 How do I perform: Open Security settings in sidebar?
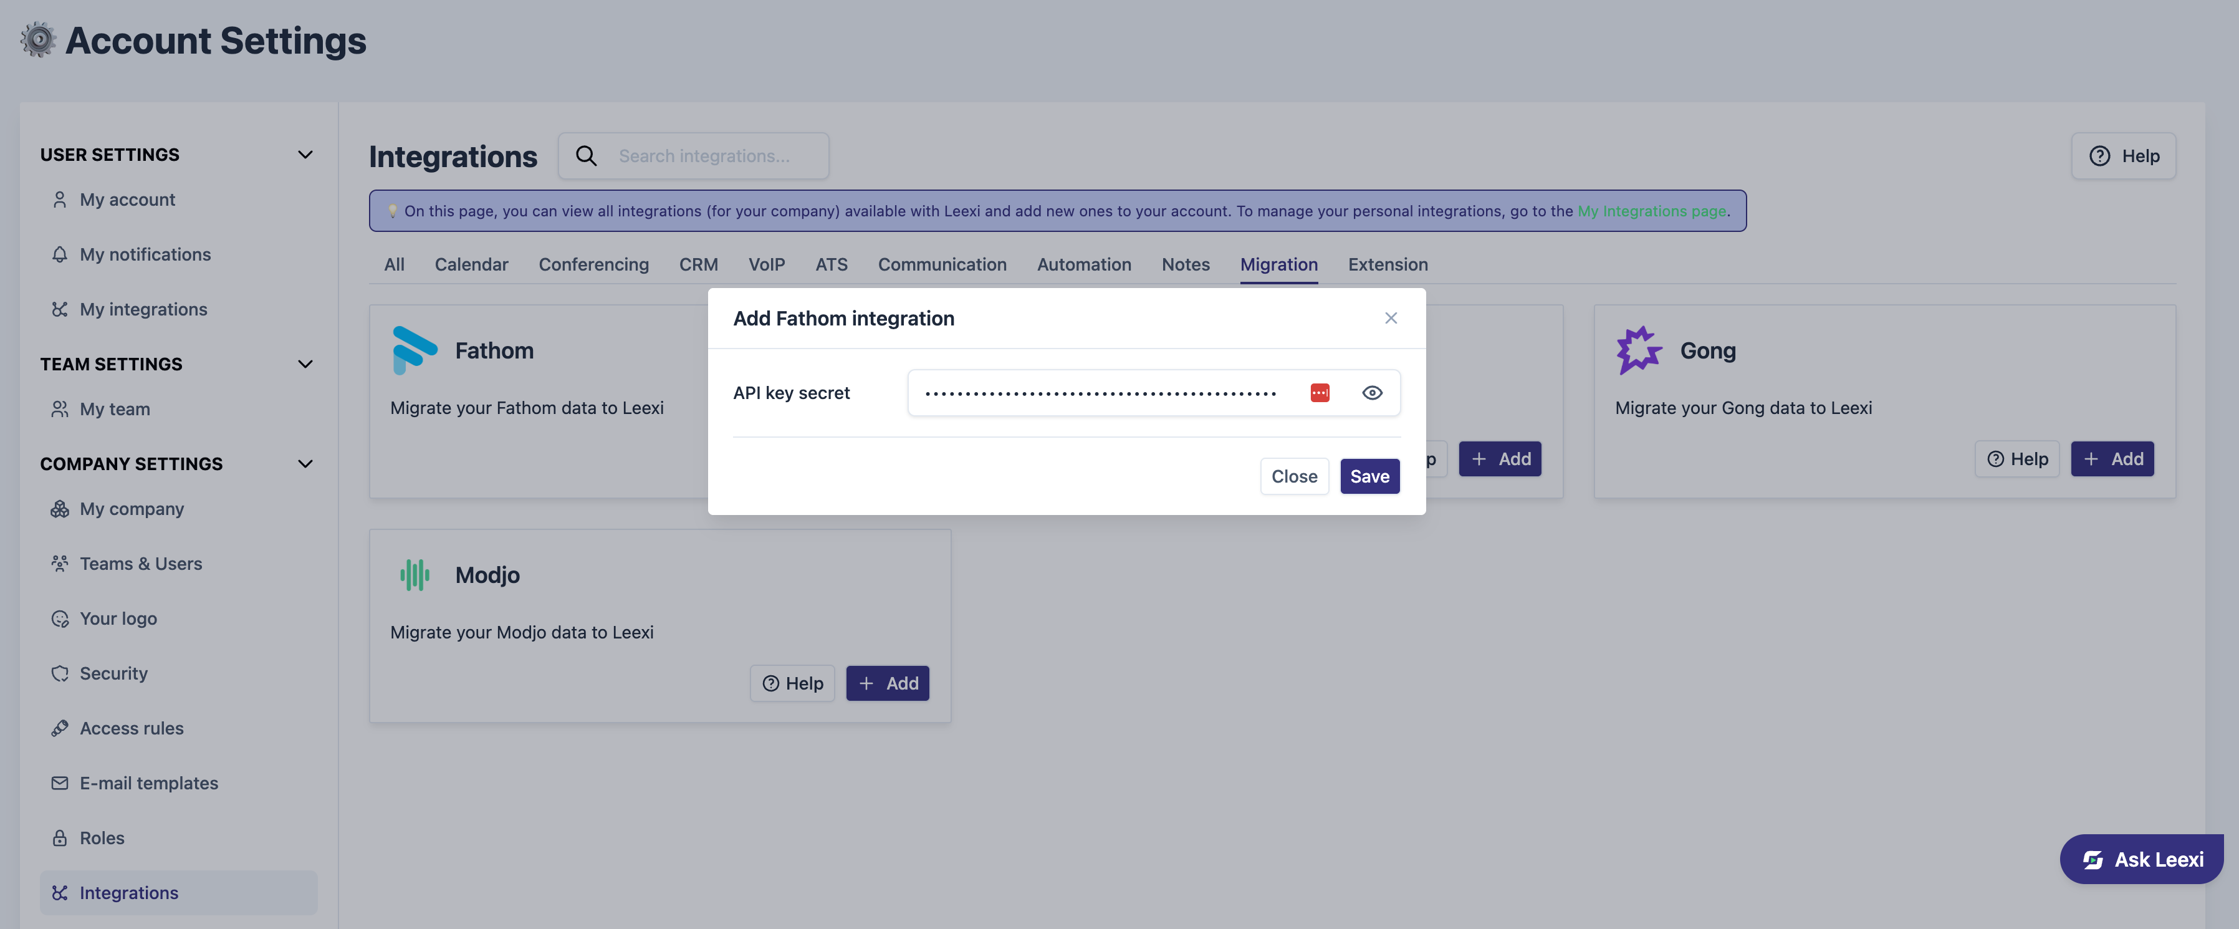point(113,673)
